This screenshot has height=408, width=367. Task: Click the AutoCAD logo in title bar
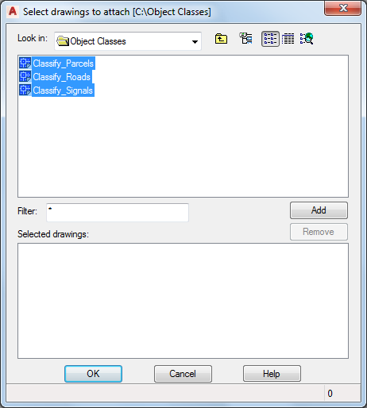click(13, 11)
